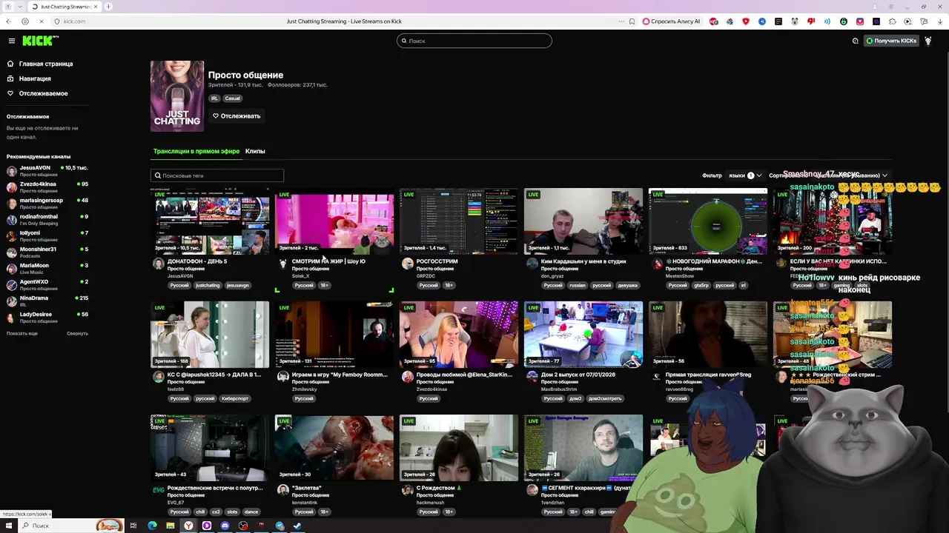Screen dimensions: 949x533
Task: Open Moonshiner31 in recommended channels
Action: pyautogui.click(x=47, y=252)
